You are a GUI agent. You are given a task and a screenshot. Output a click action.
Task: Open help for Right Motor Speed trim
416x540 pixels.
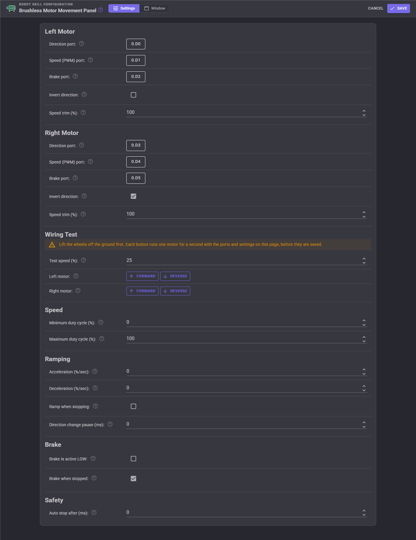[83, 214]
